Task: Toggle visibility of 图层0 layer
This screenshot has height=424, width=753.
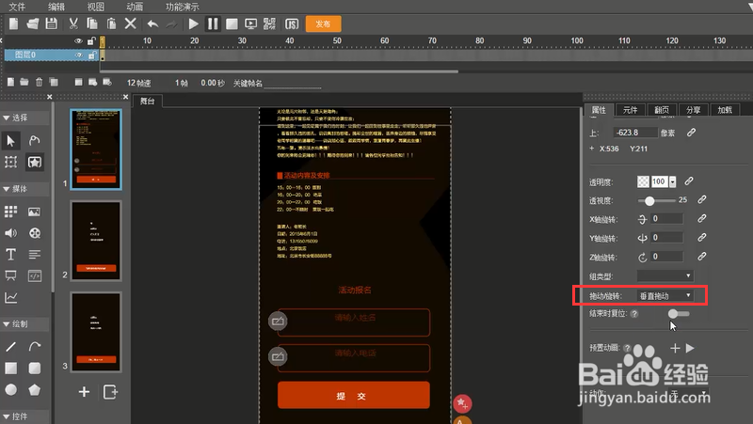Action: pyautogui.click(x=78, y=55)
